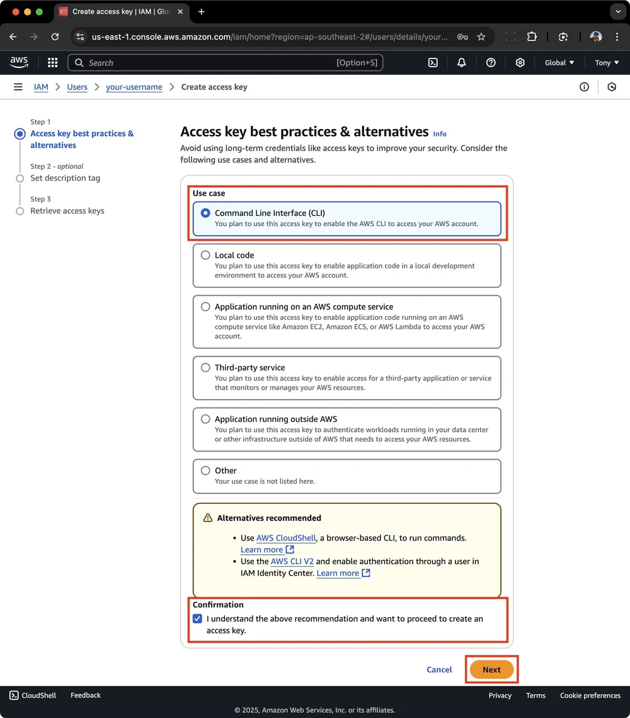Screen dimensions: 630x718
Task: Open the saved passwords key icon
Action: click(462, 37)
